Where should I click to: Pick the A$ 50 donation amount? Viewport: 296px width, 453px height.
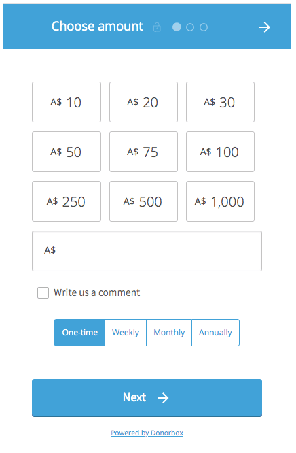(67, 152)
